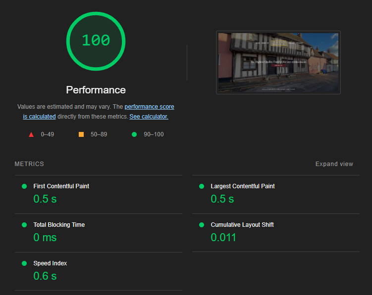Select the First Contentful Paint label
The width and height of the screenshot is (372, 295).
click(x=61, y=186)
